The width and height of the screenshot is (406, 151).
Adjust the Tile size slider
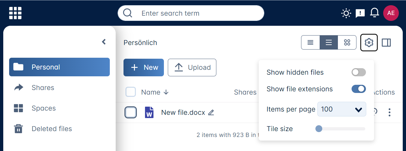pyautogui.click(x=319, y=129)
